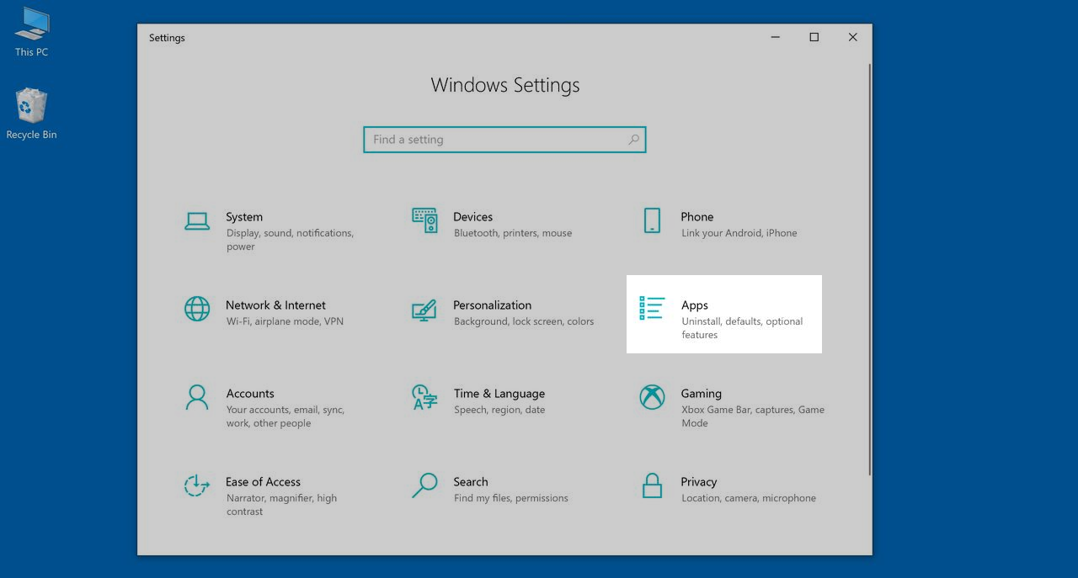Click 'Wi-Fi, airplane mode, VPN' description

point(285,321)
